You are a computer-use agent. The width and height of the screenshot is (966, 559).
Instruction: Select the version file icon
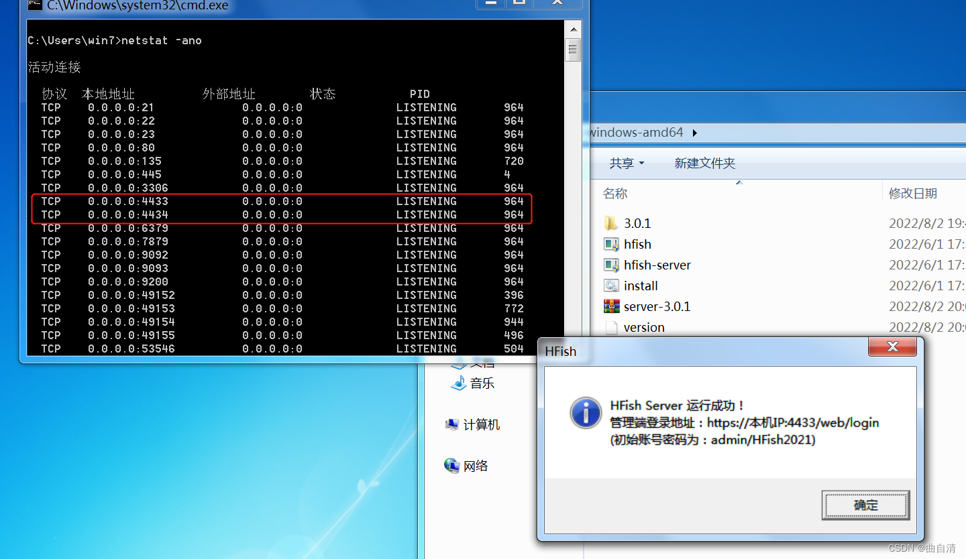tap(610, 327)
